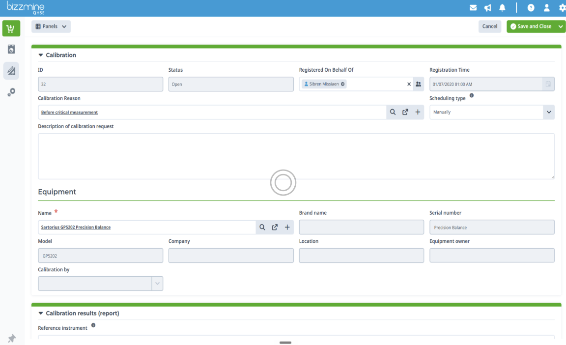566x345 pixels.
Task: Search equipment name with magnifier icon
Action: click(262, 228)
